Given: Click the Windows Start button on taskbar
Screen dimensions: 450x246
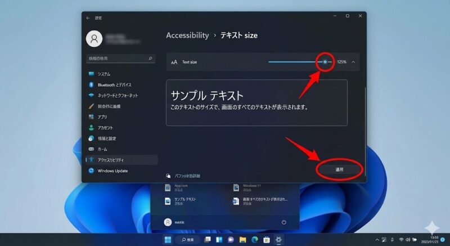Looking at the screenshot, I should [168, 240].
